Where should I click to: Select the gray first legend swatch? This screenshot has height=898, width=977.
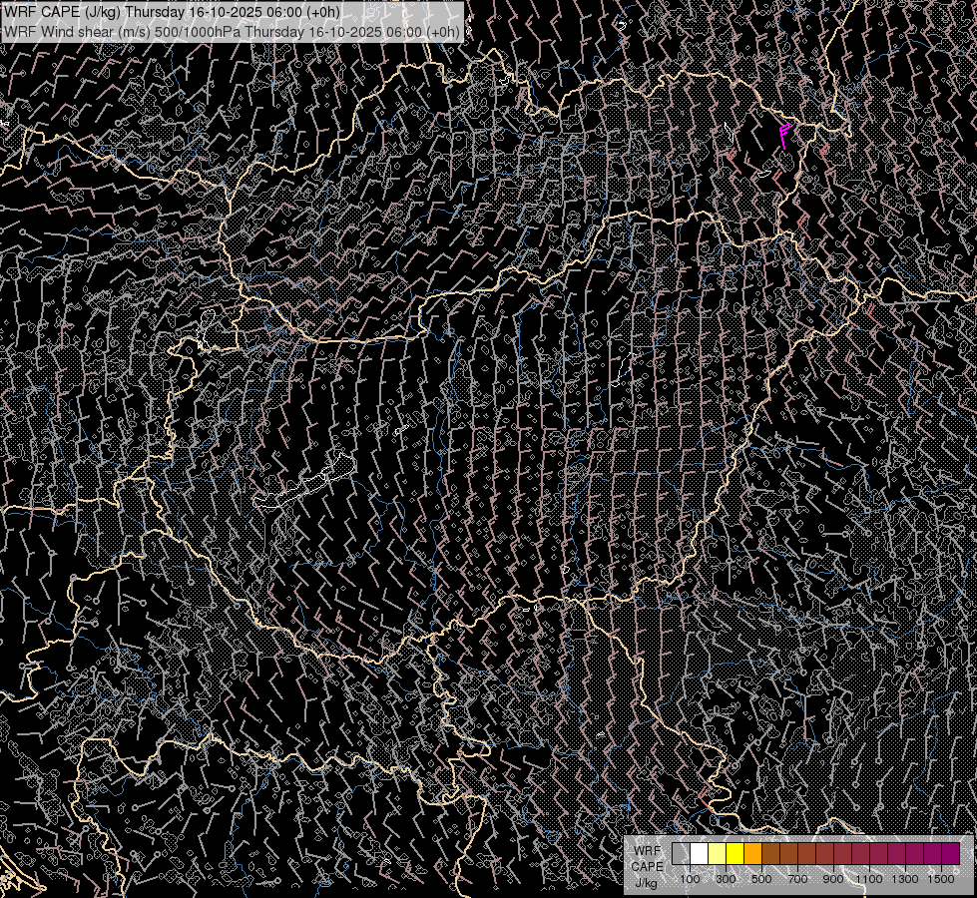tap(681, 853)
